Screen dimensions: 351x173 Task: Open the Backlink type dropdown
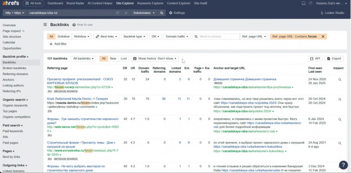[135, 37]
